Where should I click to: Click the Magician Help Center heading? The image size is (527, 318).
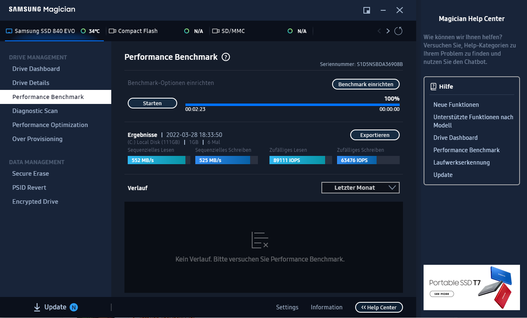click(472, 19)
